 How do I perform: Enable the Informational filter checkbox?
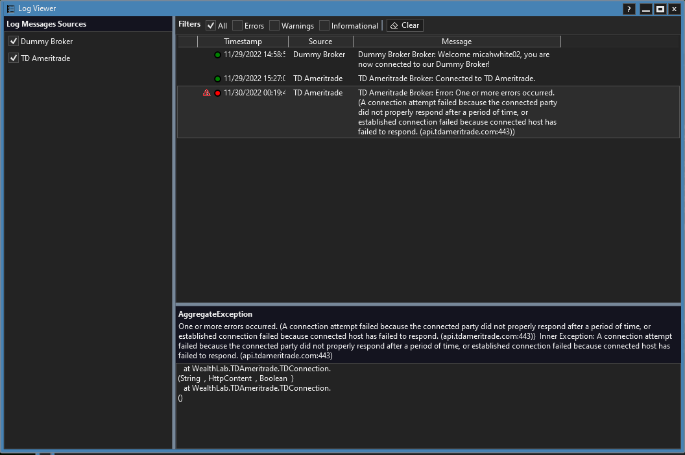click(324, 26)
